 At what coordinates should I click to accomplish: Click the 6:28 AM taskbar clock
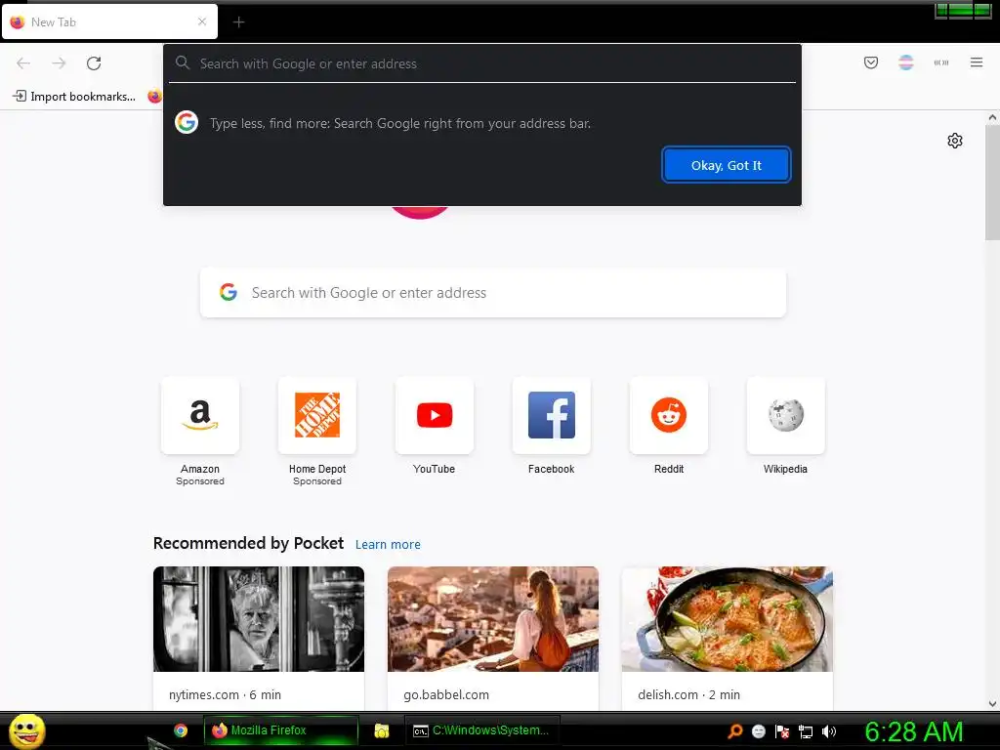pos(914,731)
